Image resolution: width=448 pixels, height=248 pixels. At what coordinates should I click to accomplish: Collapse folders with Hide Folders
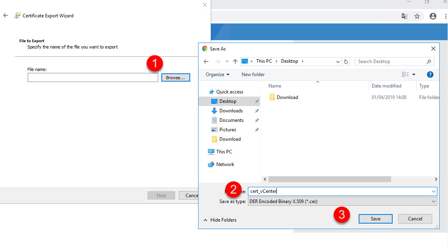pos(220,220)
